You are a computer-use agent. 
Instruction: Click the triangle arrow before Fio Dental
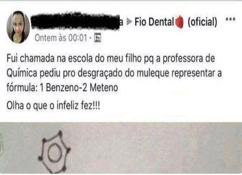tap(129, 22)
